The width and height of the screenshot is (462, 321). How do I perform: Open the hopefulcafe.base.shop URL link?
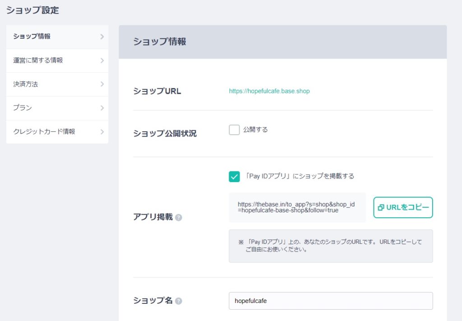[269, 91]
